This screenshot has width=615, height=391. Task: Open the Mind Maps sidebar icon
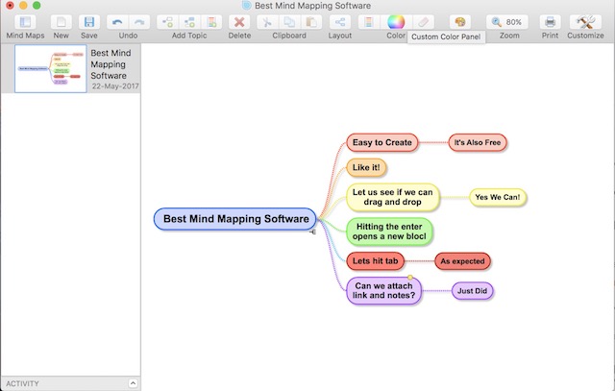click(26, 22)
